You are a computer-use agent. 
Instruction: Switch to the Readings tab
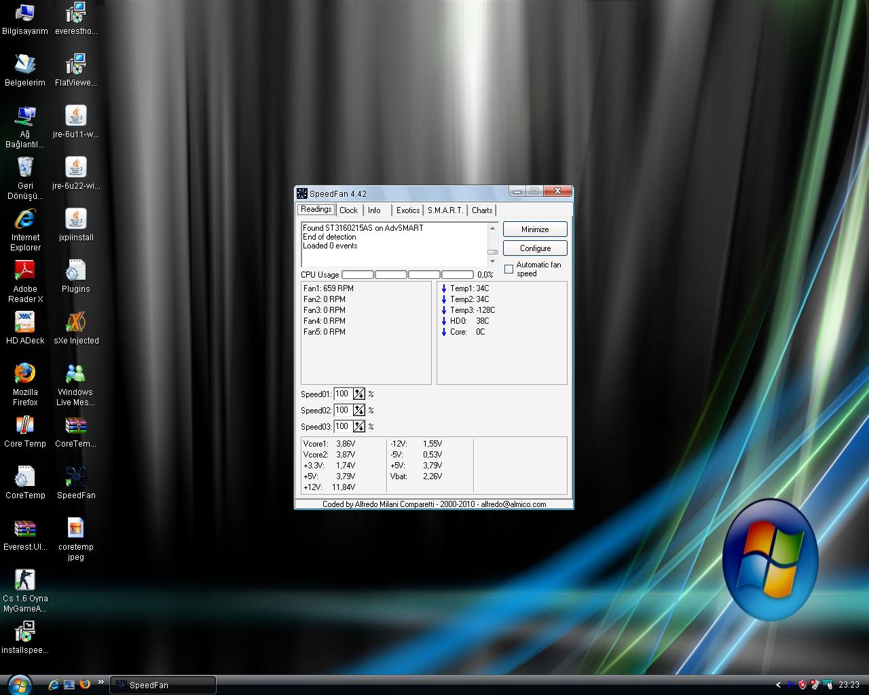(316, 209)
